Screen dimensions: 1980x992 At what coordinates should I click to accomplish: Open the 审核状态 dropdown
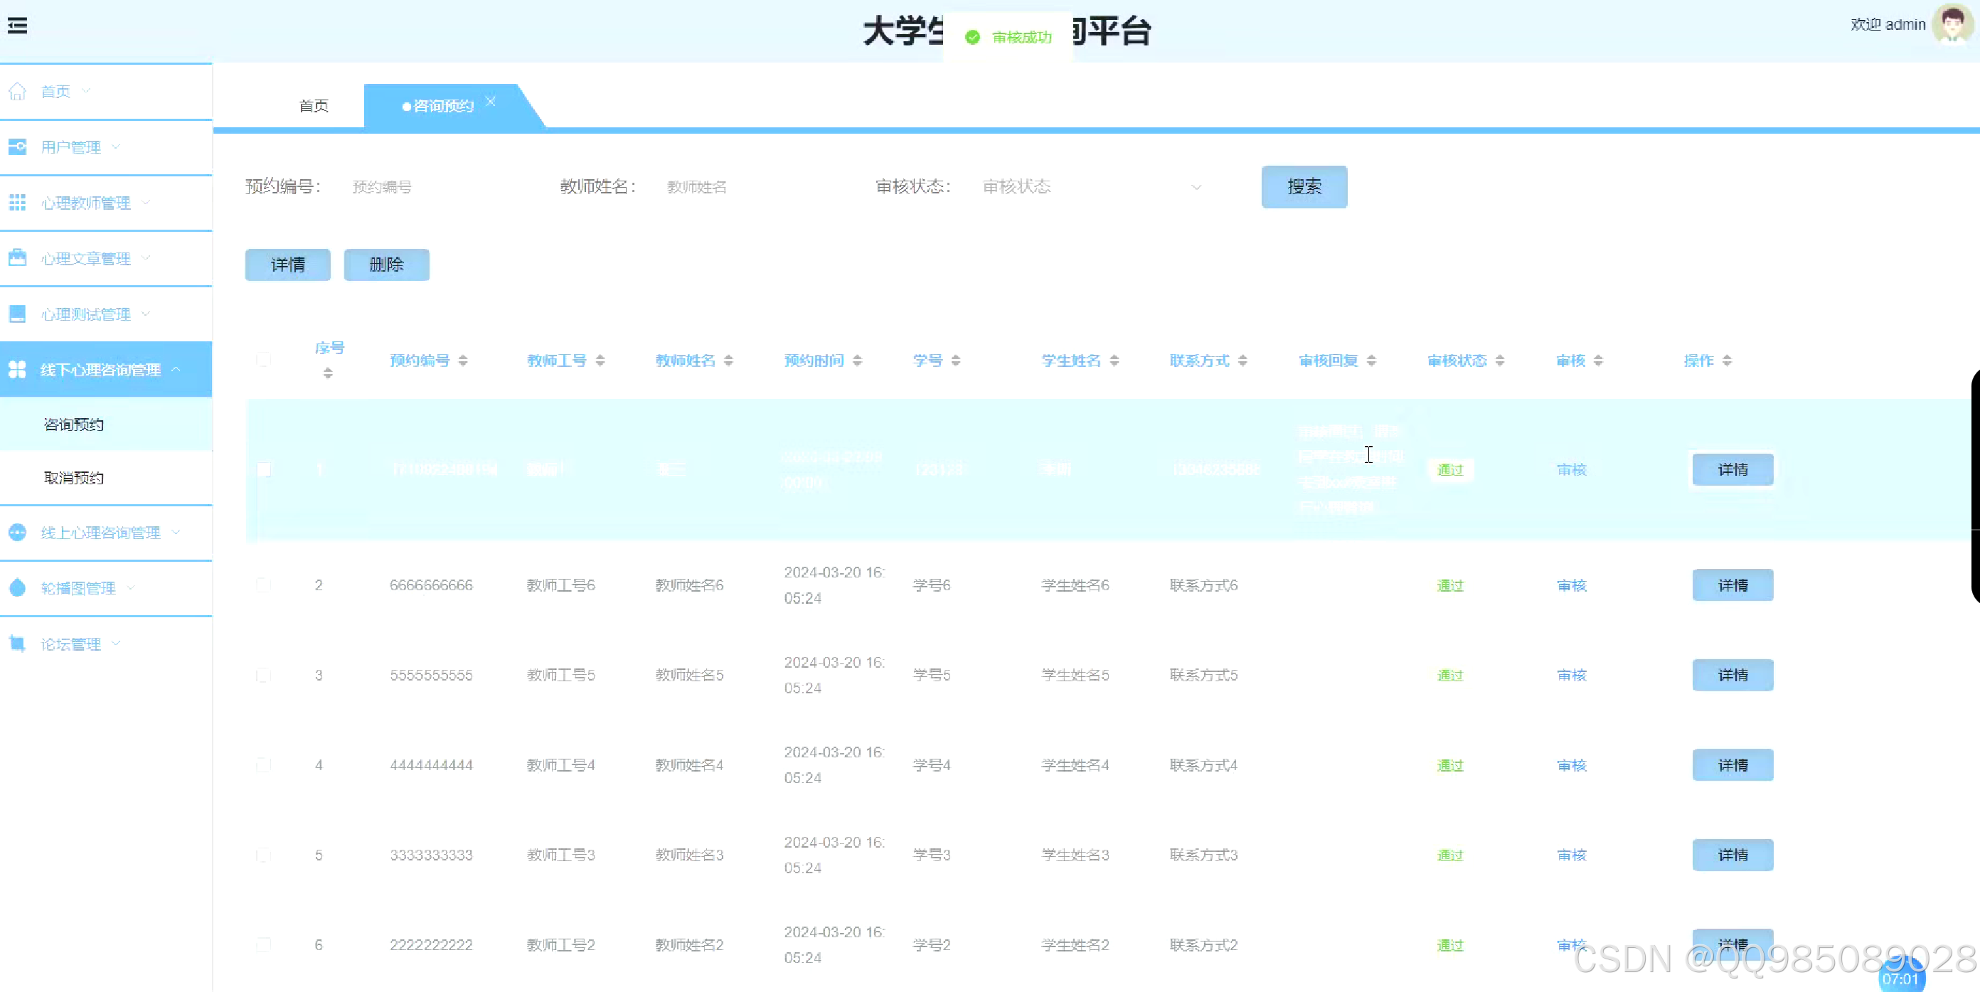[x=1092, y=187]
